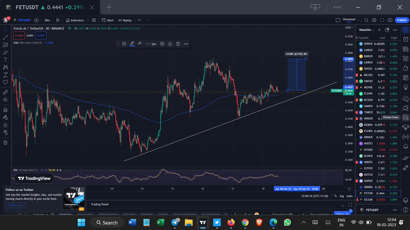Open more options in floating drawing toolbar

point(186,44)
